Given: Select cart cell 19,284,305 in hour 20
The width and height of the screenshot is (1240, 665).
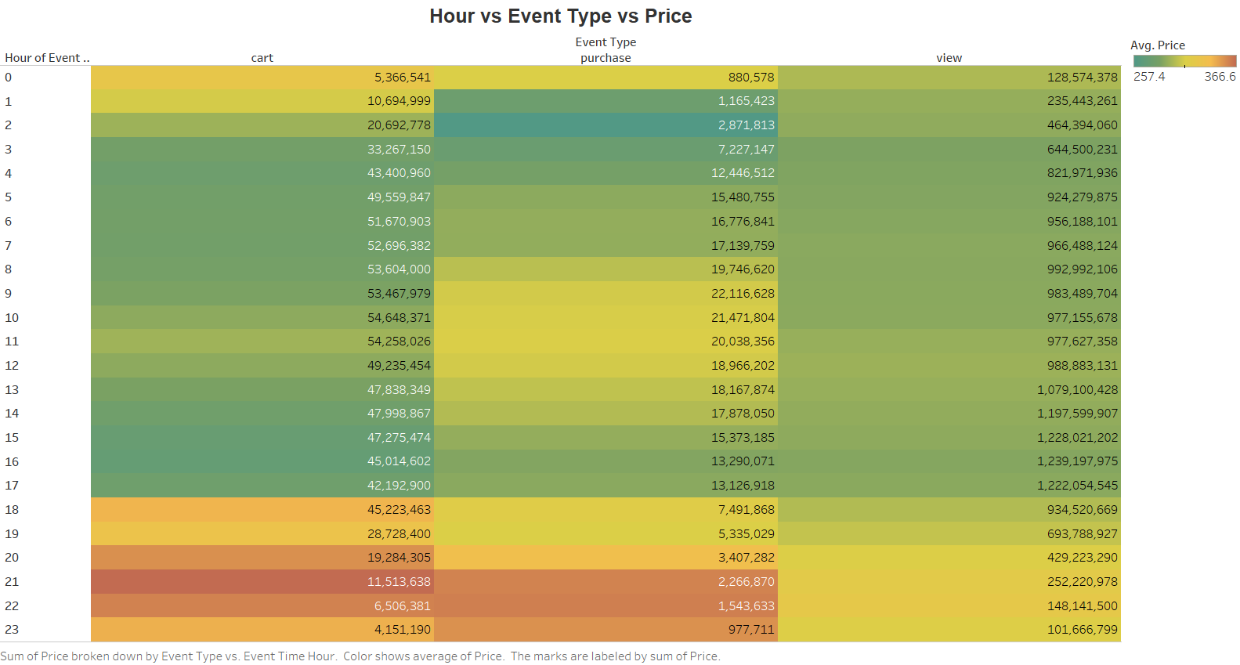Looking at the screenshot, I should (x=262, y=558).
